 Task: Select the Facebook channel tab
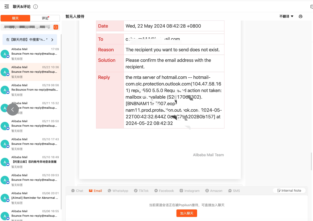coord(164,191)
